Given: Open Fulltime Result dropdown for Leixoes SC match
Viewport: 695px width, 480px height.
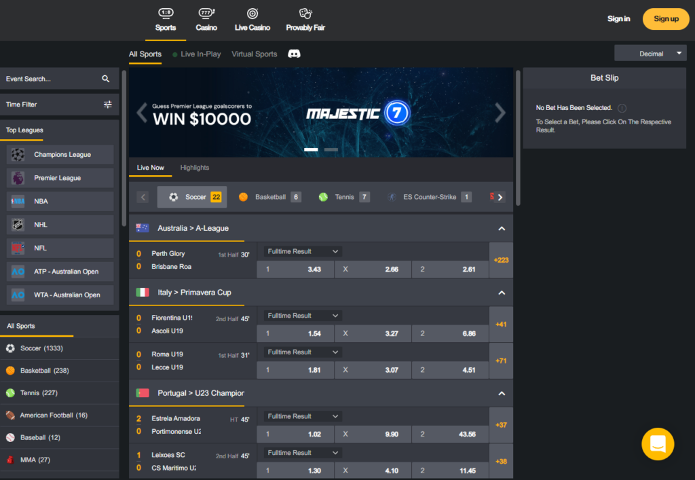Looking at the screenshot, I should click(303, 453).
